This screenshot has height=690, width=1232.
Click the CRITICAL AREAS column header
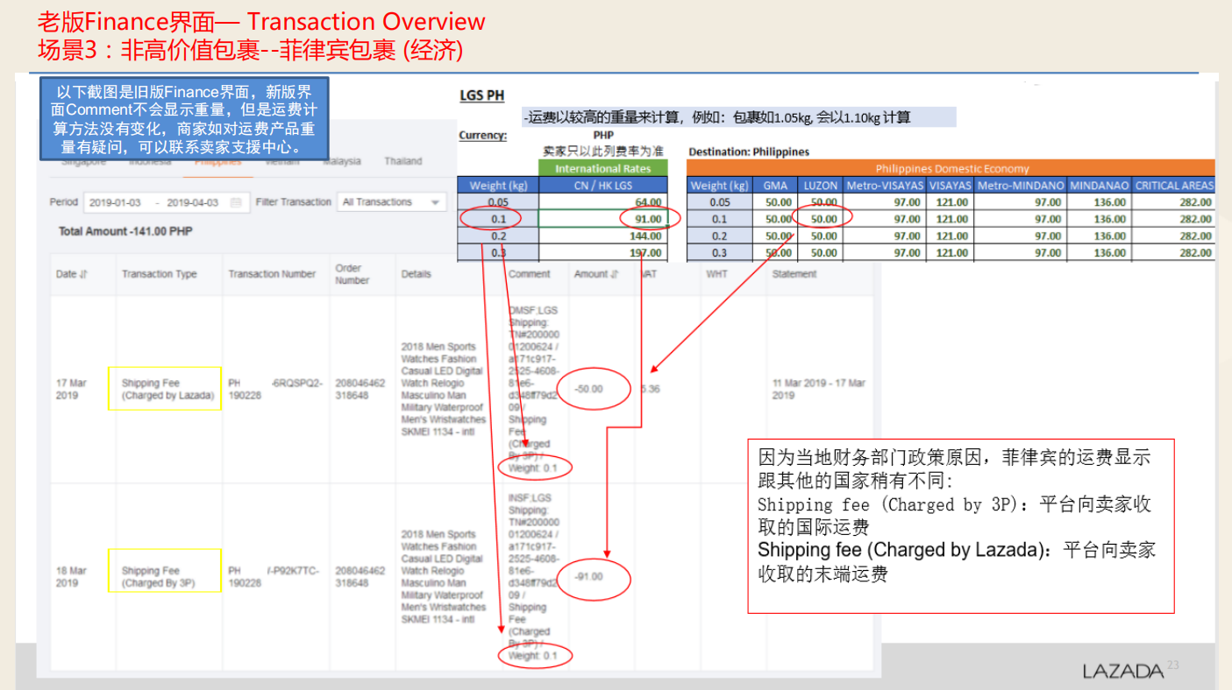(x=1174, y=185)
